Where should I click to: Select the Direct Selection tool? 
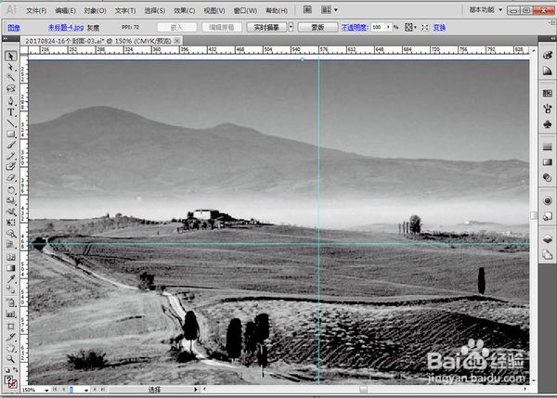click(x=10, y=67)
